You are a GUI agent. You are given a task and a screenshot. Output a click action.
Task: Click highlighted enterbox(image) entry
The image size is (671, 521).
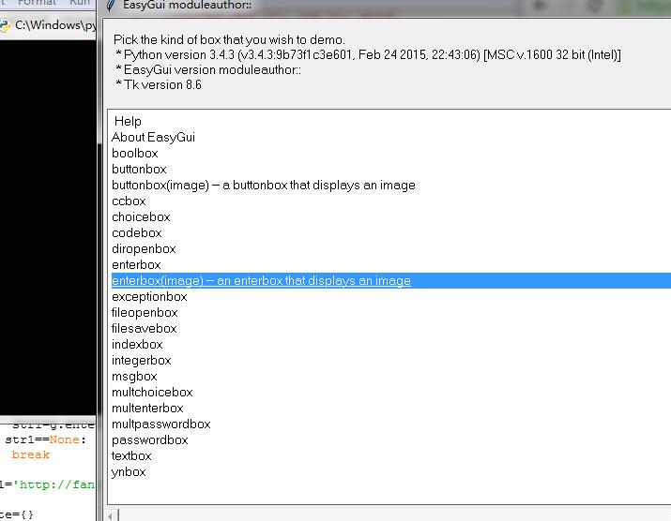click(x=391, y=281)
